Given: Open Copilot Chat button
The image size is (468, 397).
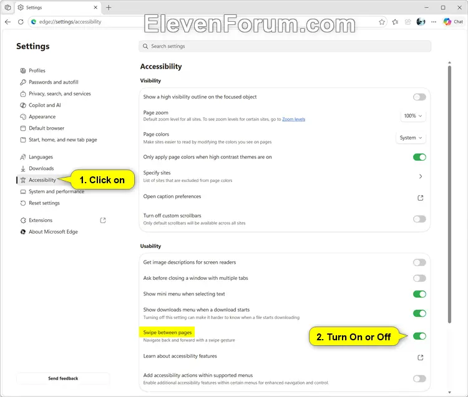Looking at the screenshot, I should click(454, 22).
